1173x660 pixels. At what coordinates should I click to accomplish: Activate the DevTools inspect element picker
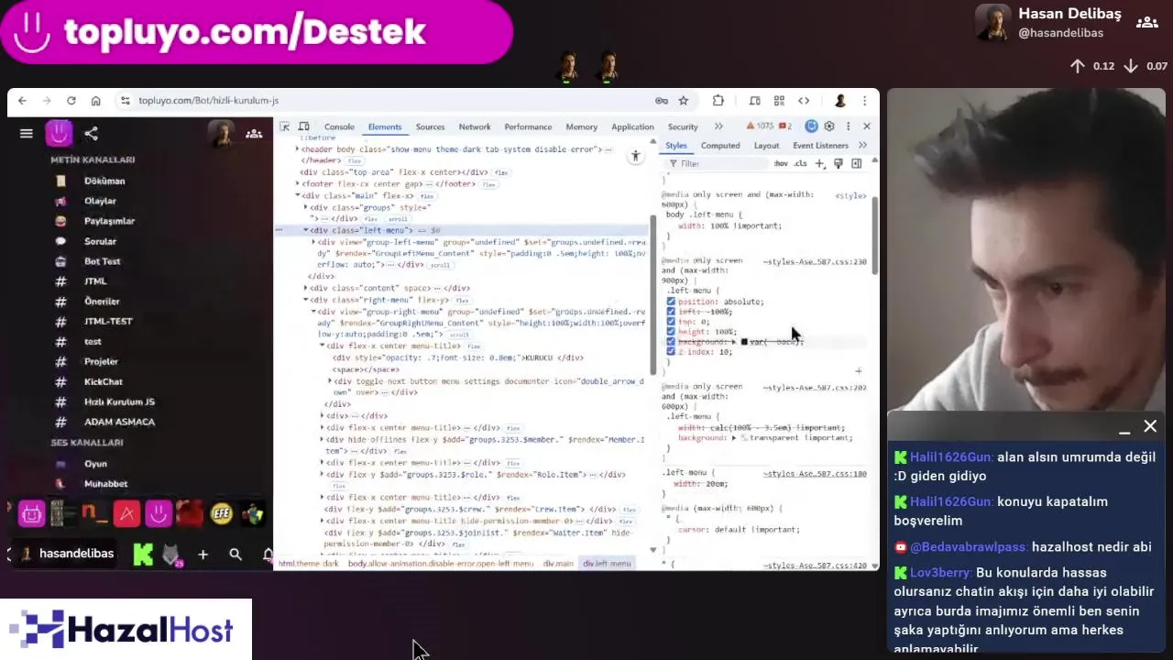click(x=285, y=126)
